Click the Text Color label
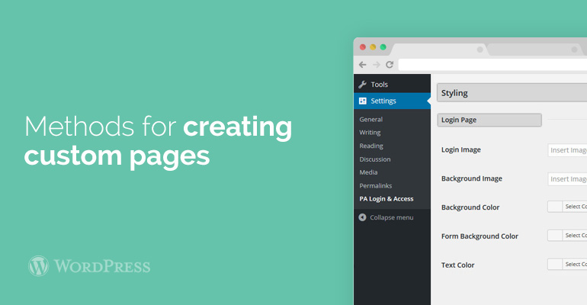Image resolution: width=587 pixels, height=305 pixels. point(457,265)
